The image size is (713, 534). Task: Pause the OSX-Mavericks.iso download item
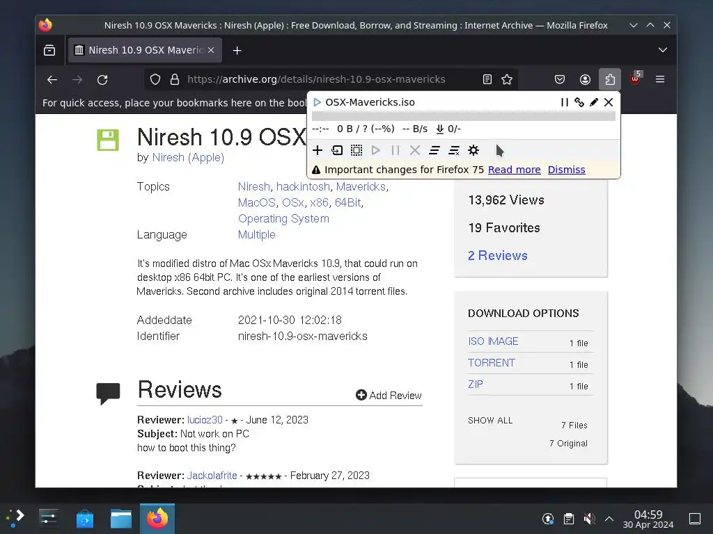pyautogui.click(x=564, y=102)
